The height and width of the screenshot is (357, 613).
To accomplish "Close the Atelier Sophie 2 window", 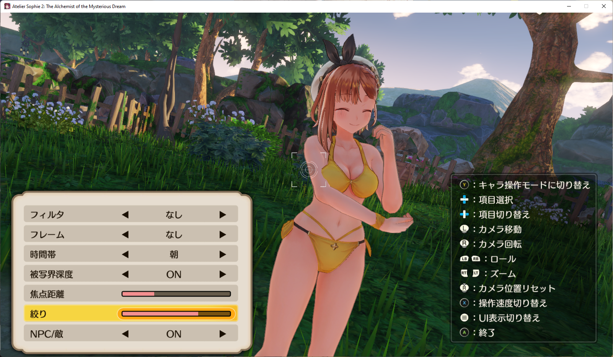I will pyautogui.click(x=604, y=6).
